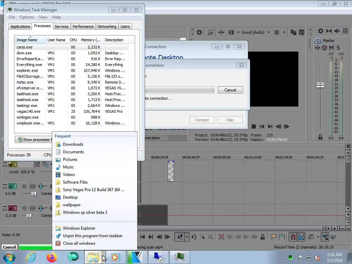Open preview Project Video Properties gear icon

199,32
